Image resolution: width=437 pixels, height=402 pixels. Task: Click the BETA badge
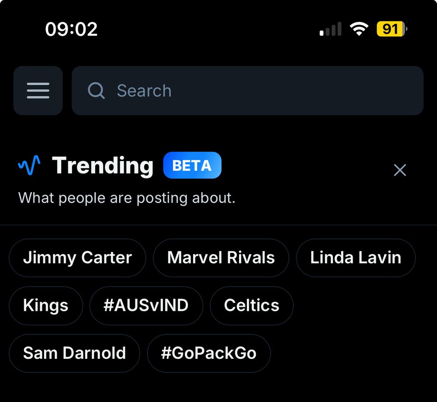click(192, 165)
